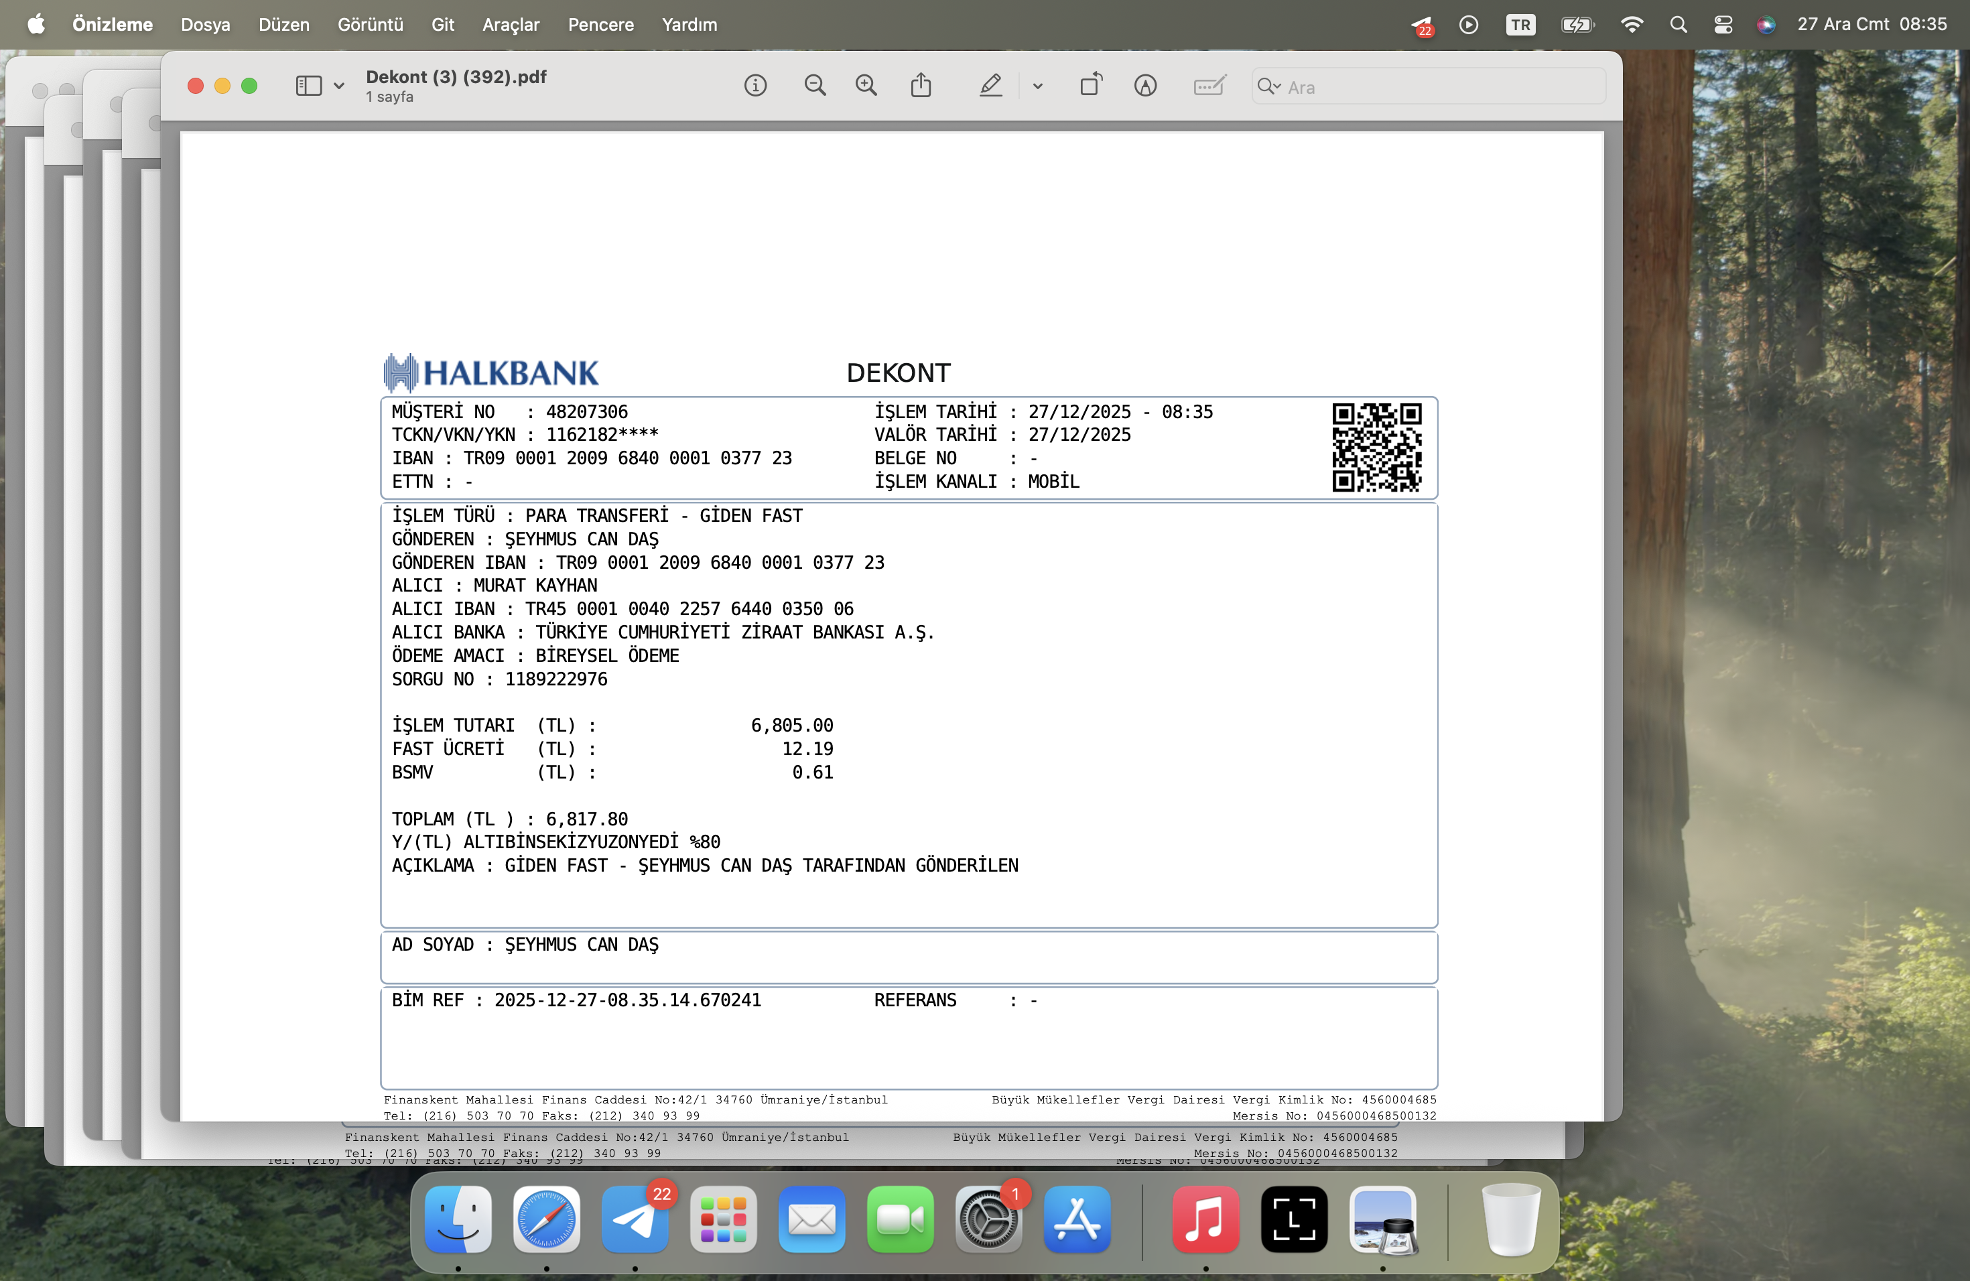Open the Görüntü menu

370,25
